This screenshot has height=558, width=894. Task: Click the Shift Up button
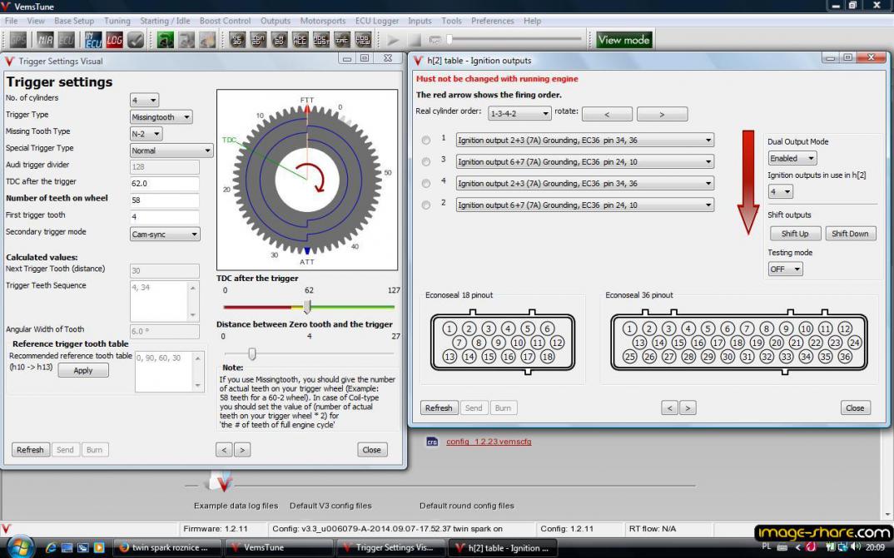coord(794,234)
